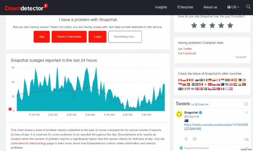Select the Pakistan flag
253x151 pixels.
(193, 84)
